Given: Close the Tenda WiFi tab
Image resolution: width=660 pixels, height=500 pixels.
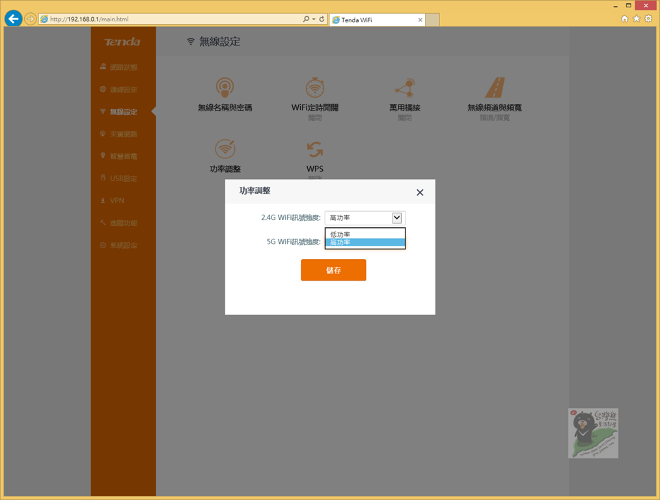Looking at the screenshot, I should pos(420,20).
